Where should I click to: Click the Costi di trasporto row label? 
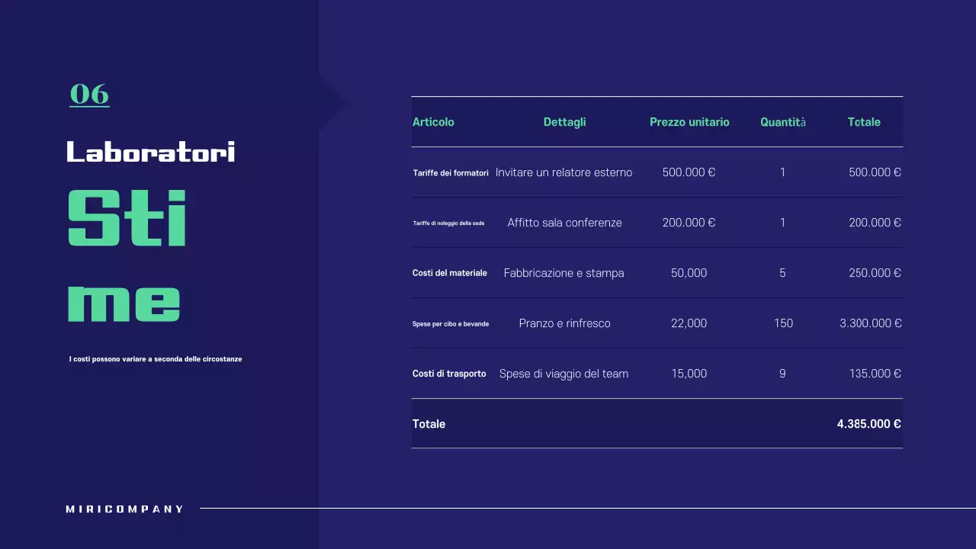coord(449,374)
